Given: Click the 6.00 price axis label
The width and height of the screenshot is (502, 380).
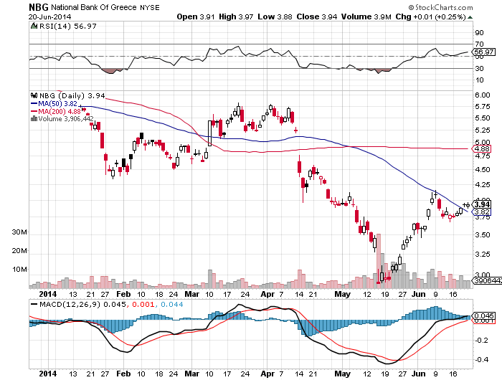Looking at the screenshot, I should tap(483, 95).
